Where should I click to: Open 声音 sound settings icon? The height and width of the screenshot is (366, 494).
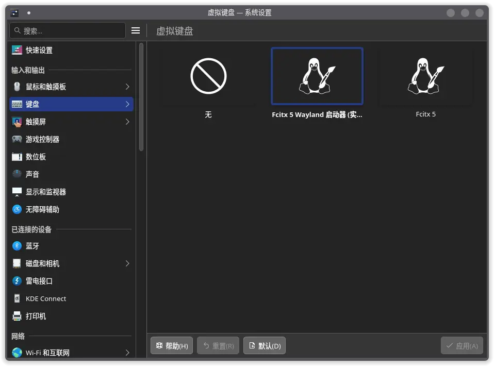pyautogui.click(x=17, y=174)
